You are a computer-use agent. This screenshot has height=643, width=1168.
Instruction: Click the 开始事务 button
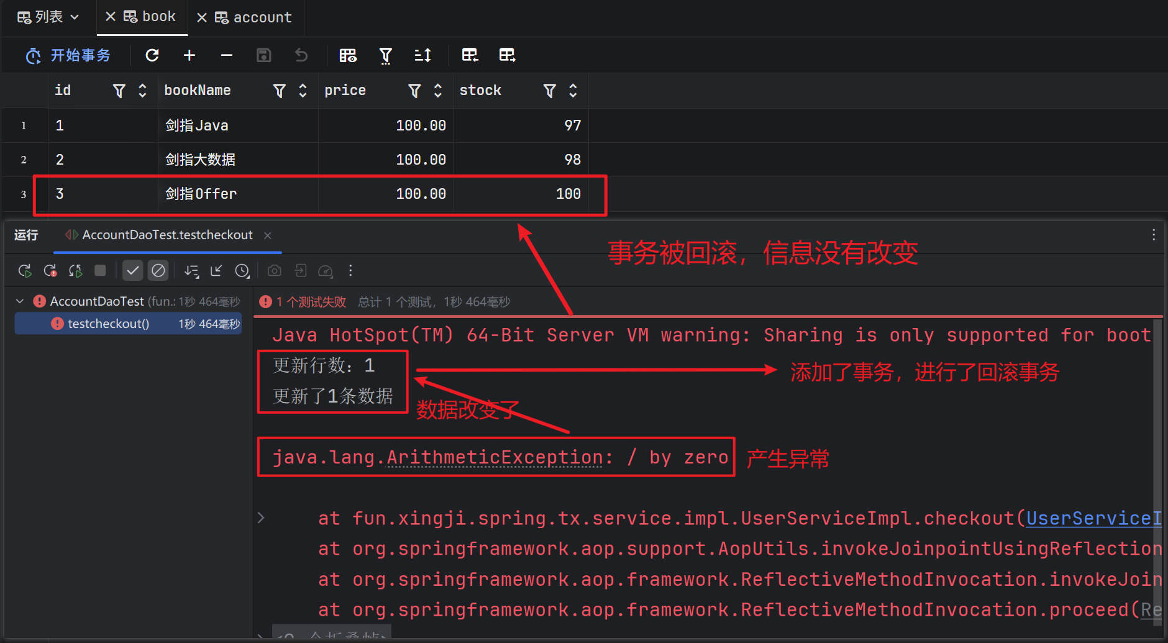(x=68, y=55)
